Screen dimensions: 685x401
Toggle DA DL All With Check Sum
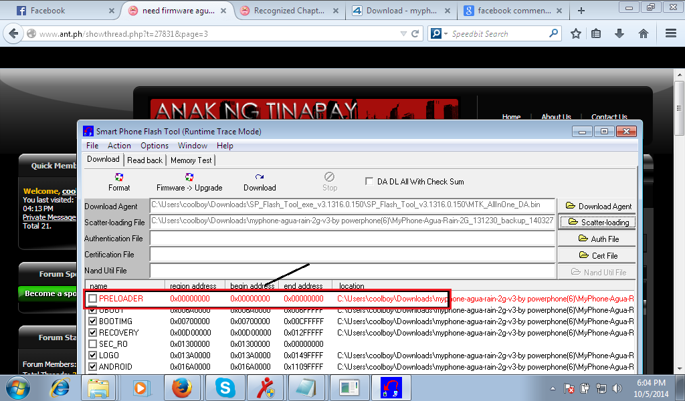[369, 181]
